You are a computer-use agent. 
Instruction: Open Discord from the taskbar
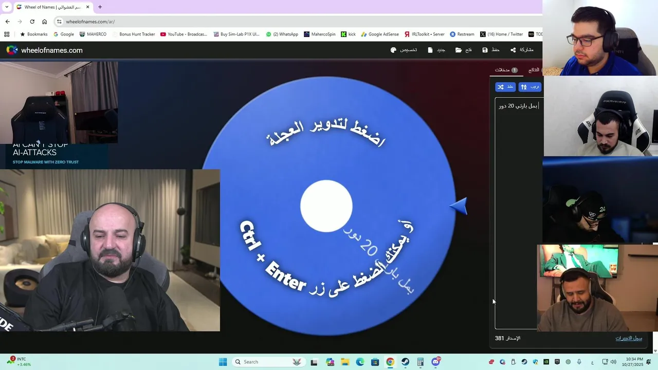tap(436, 362)
